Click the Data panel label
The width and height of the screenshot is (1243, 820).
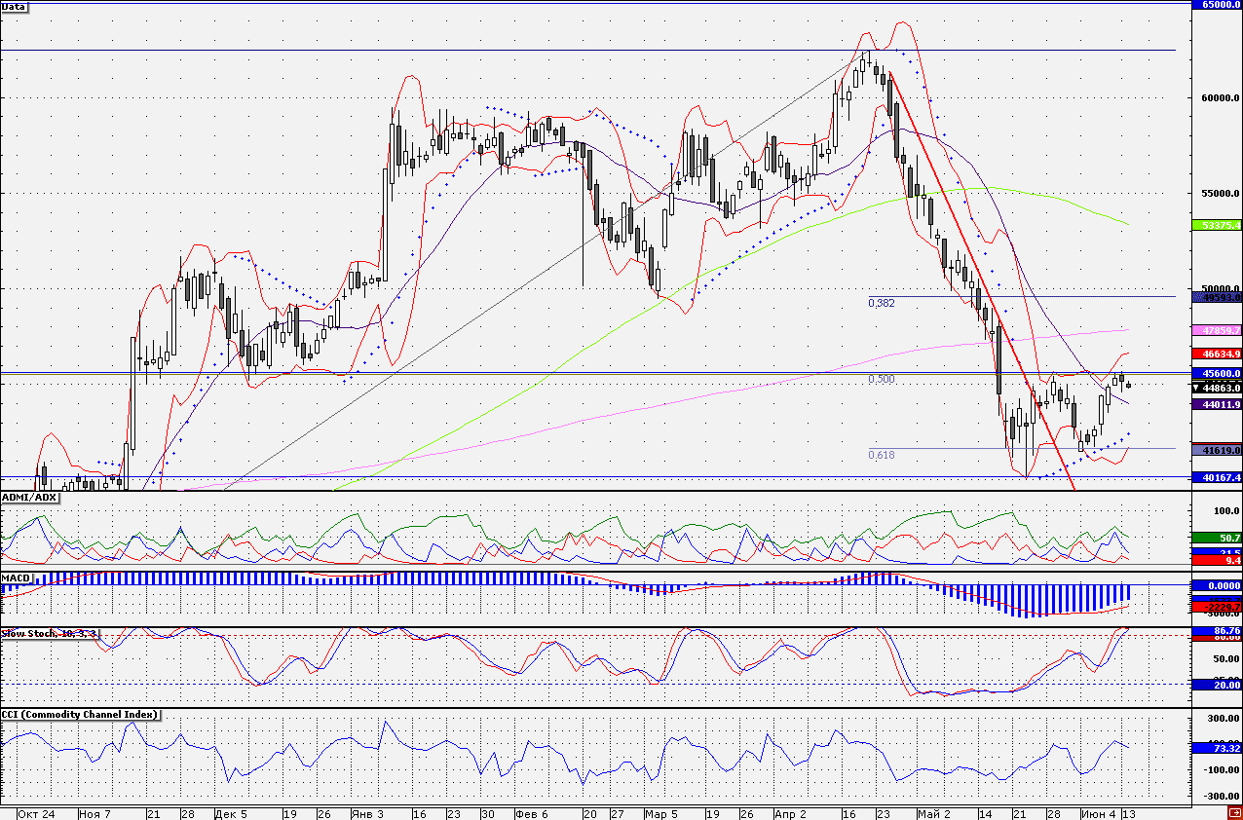tap(15, 7)
